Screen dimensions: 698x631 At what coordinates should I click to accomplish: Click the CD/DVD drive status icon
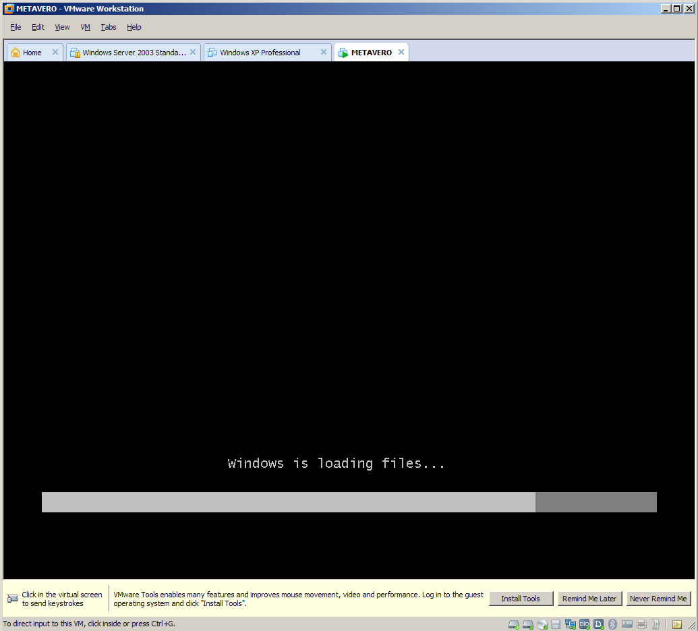click(x=542, y=624)
